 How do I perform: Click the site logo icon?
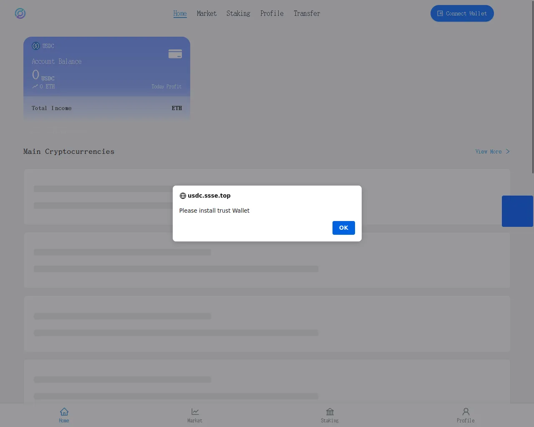click(x=20, y=13)
